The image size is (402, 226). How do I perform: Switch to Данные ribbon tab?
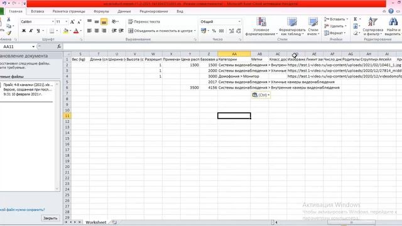[x=124, y=11]
